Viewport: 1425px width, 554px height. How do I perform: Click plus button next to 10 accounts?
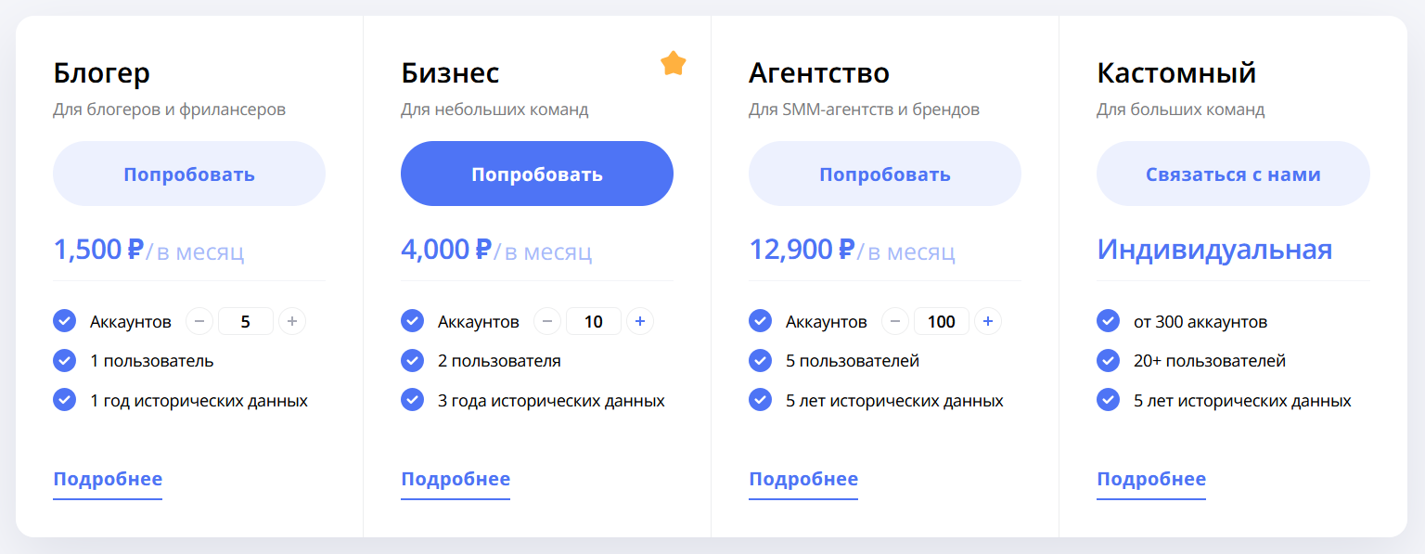(640, 321)
